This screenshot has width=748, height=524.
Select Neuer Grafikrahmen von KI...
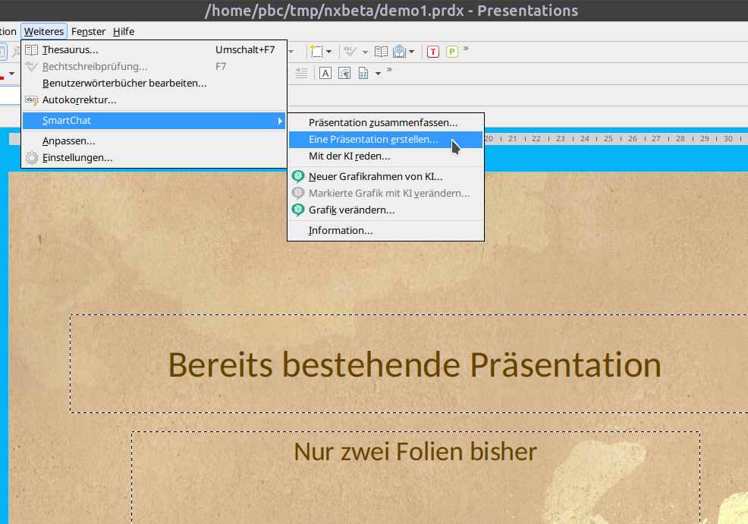[385, 177]
